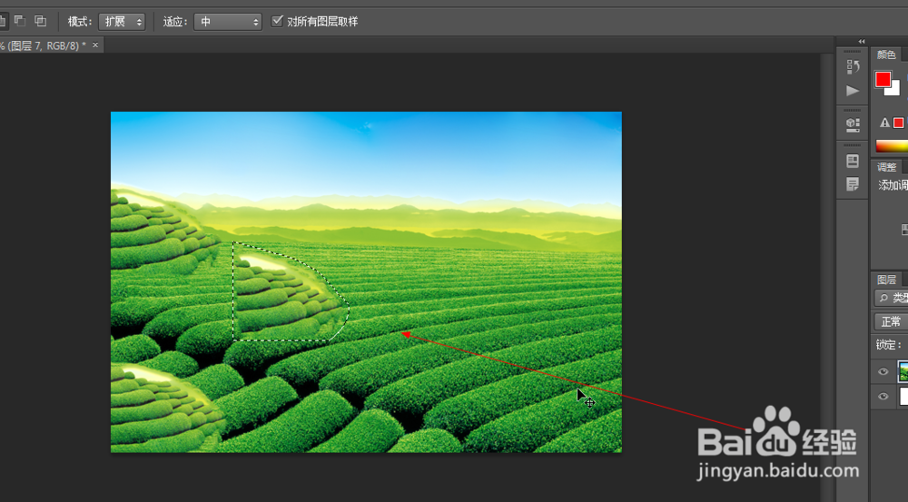
Task: Open the 正常 blend mode dropdown
Action: pyautogui.click(x=892, y=321)
